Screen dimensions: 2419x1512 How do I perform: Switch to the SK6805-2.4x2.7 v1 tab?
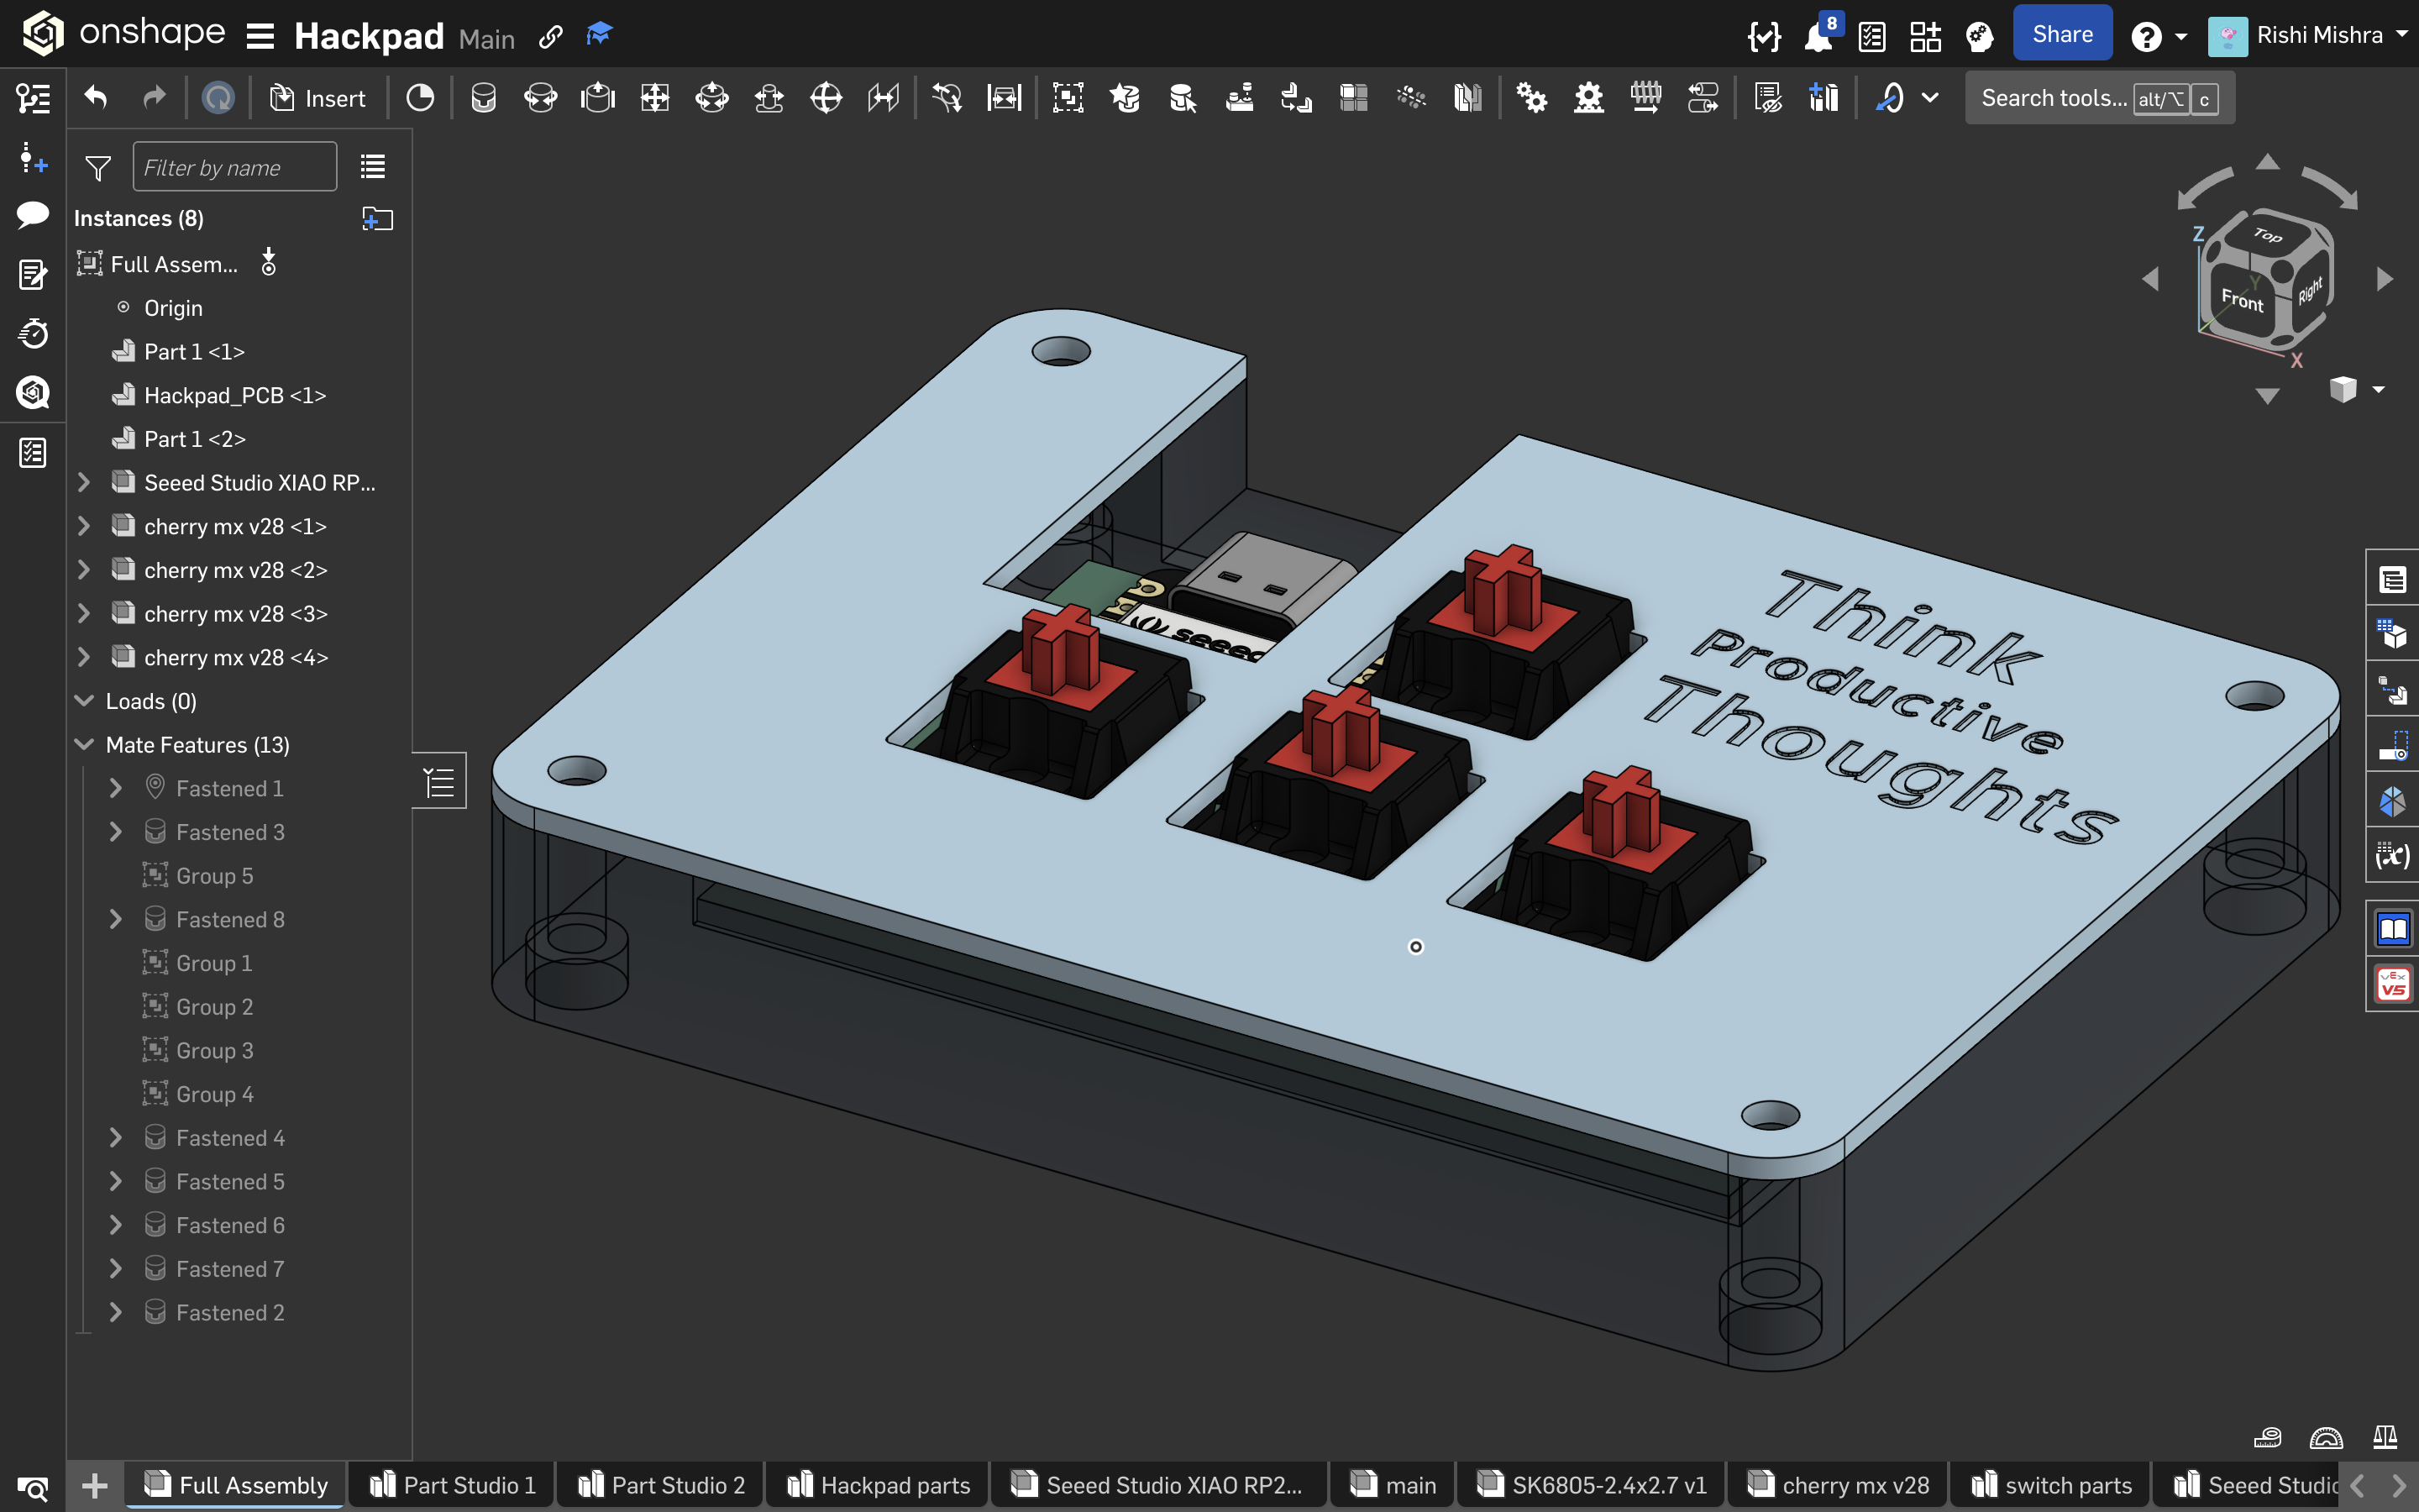click(1592, 1485)
